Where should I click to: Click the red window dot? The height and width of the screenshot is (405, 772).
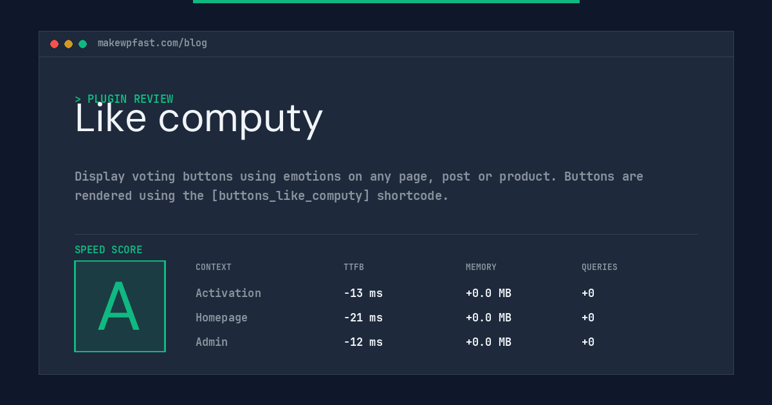point(54,44)
